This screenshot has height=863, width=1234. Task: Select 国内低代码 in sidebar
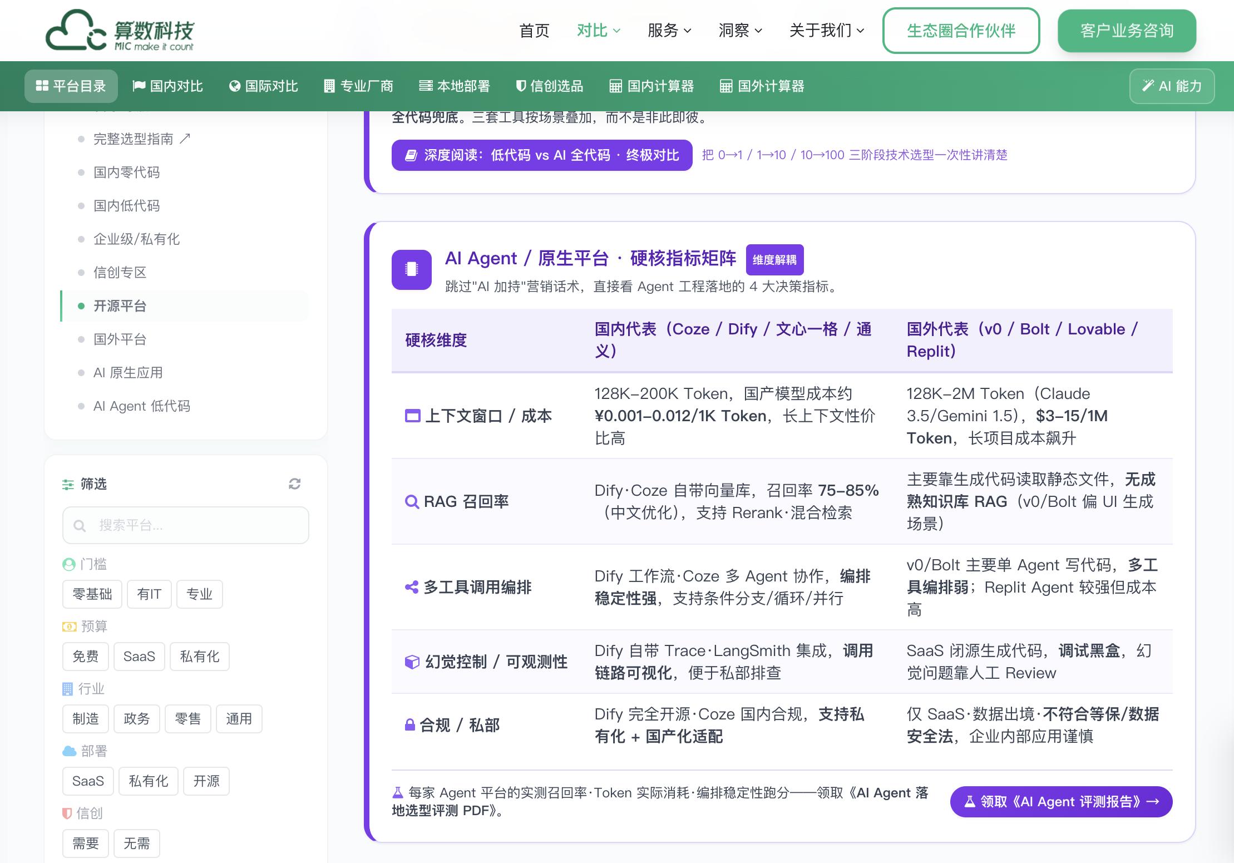point(127,206)
